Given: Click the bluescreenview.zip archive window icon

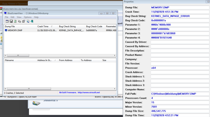Looking at the screenshot, I should click(1, 9).
